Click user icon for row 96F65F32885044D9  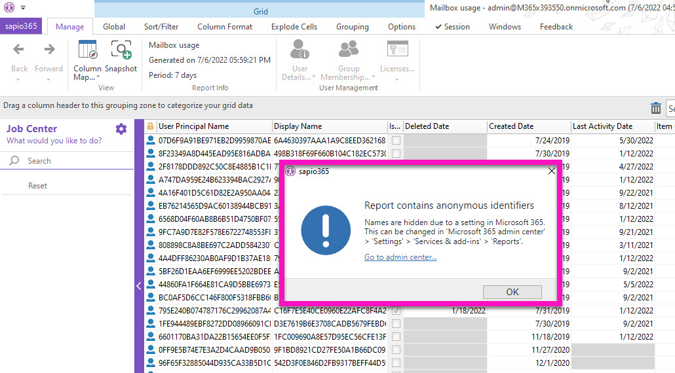click(151, 363)
